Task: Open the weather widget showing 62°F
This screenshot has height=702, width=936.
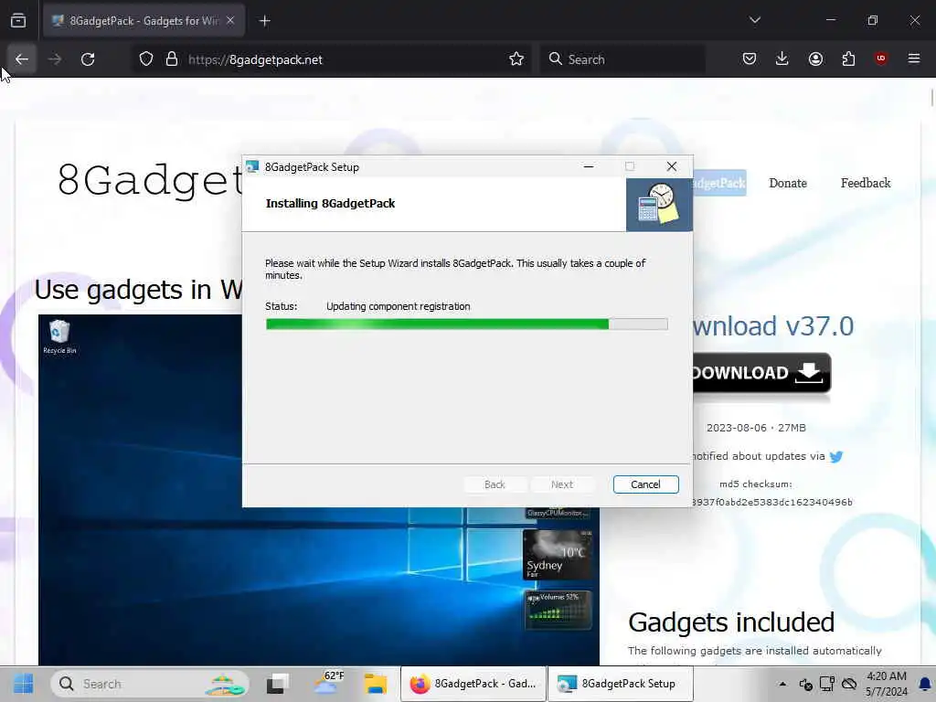Action: click(x=328, y=684)
